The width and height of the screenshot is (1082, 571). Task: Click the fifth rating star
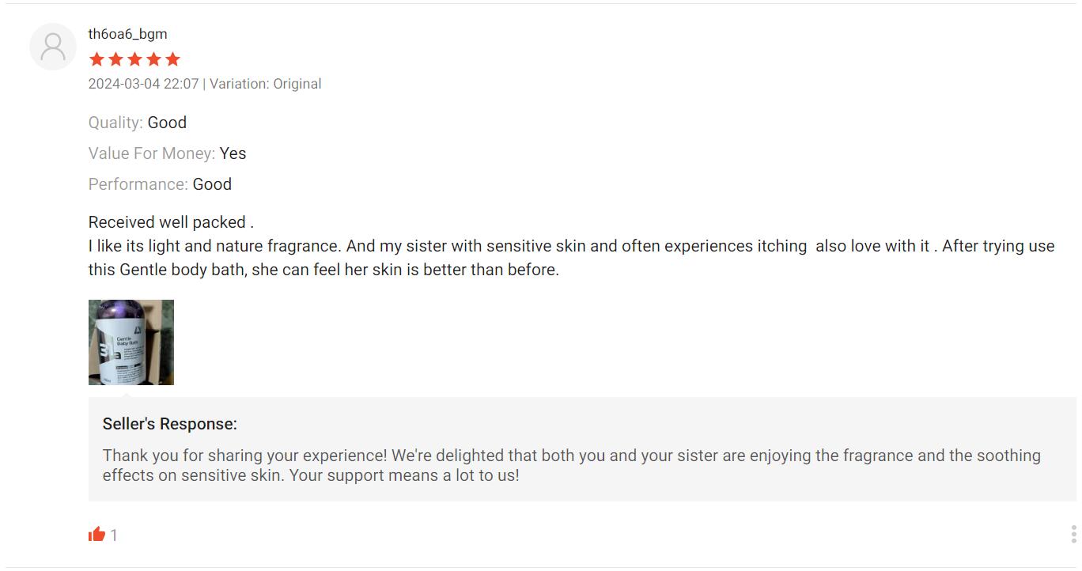point(173,59)
